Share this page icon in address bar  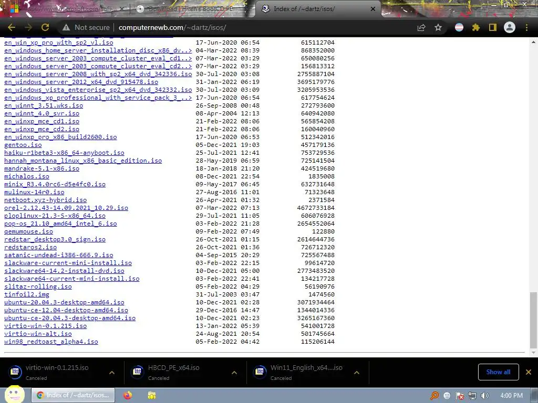[x=421, y=27]
